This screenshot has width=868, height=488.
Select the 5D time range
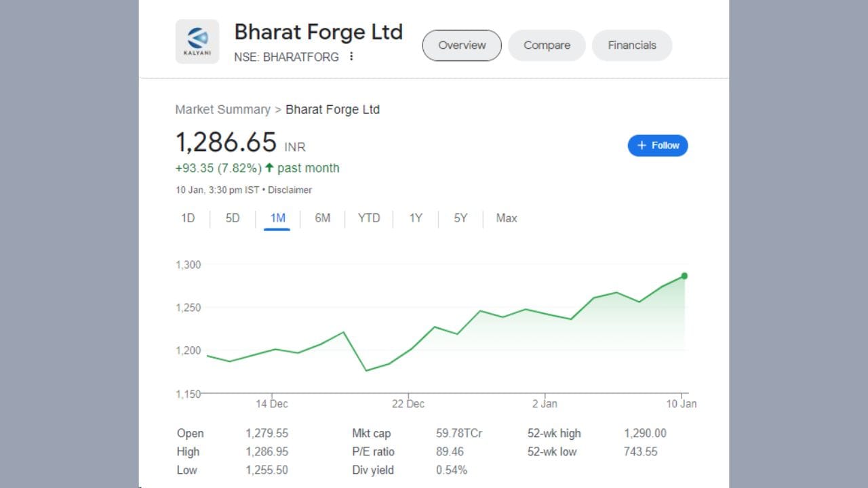pos(233,218)
